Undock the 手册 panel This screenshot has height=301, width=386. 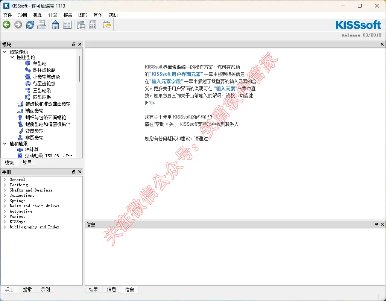74,172
